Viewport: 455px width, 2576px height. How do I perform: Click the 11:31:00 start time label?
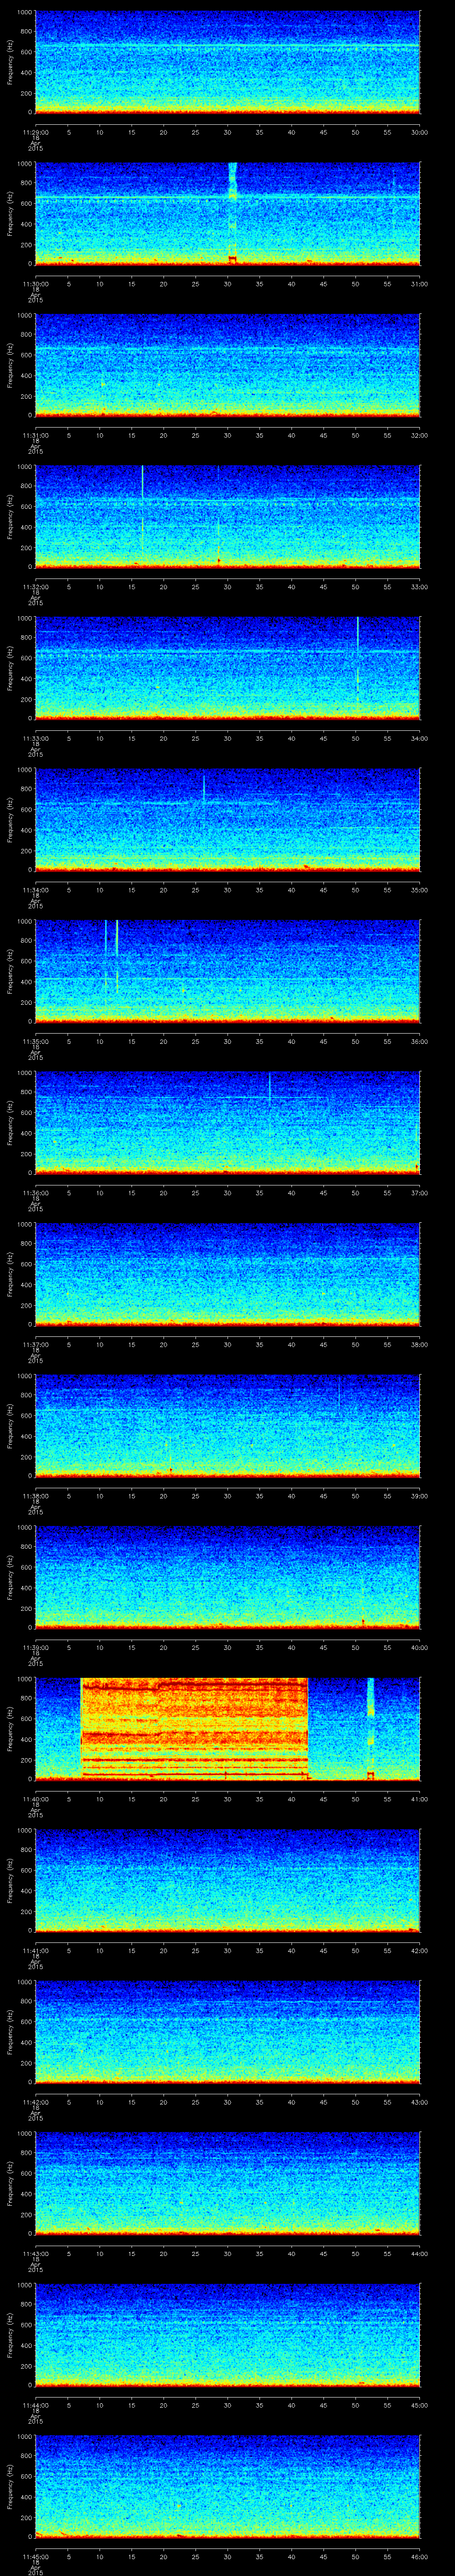pyautogui.click(x=35, y=435)
